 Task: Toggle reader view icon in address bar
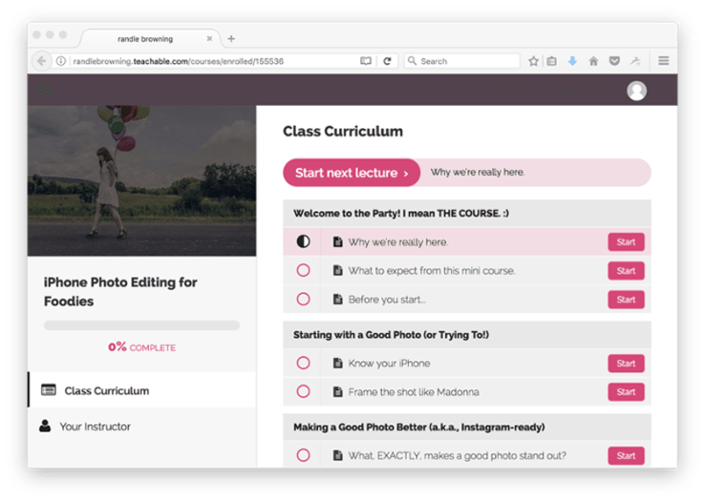tap(366, 61)
